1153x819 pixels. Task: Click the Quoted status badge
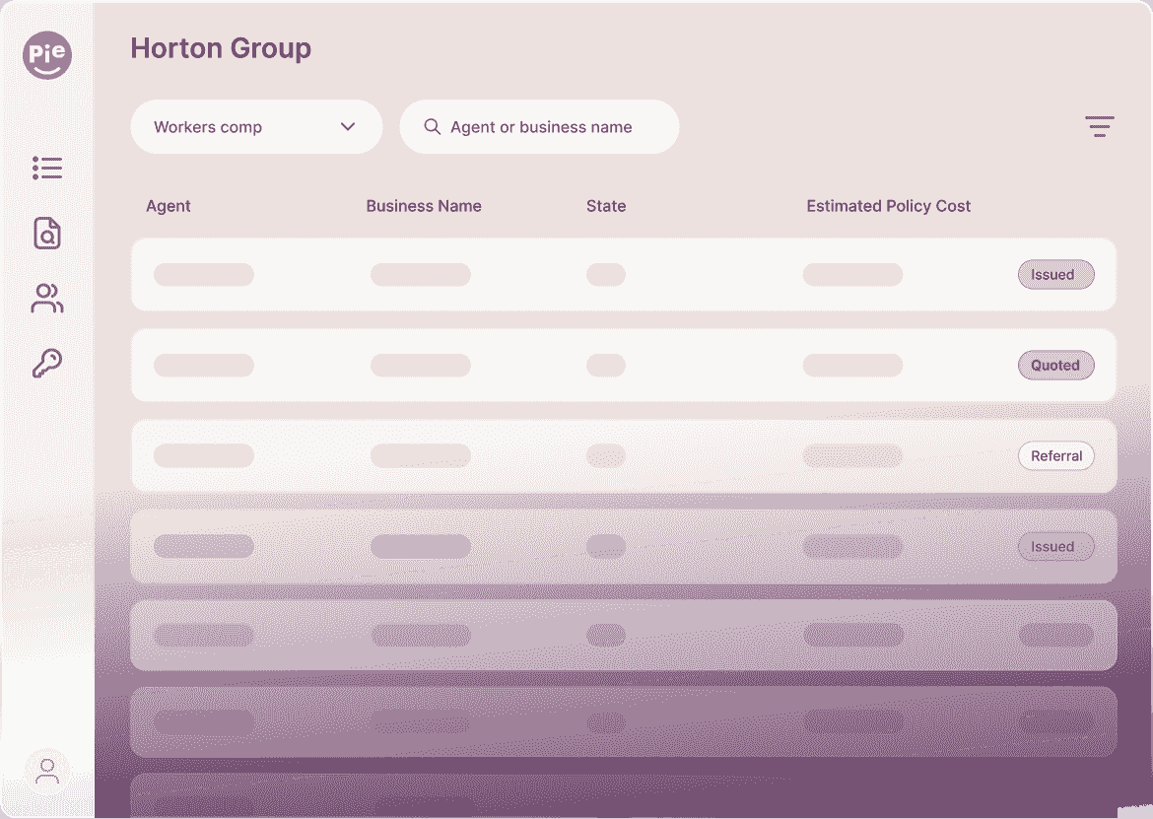coord(1055,366)
